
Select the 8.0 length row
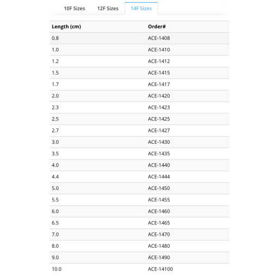click(x=139, y=246)
